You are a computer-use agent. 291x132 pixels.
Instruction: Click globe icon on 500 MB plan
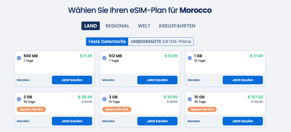[x=19, y=58]
